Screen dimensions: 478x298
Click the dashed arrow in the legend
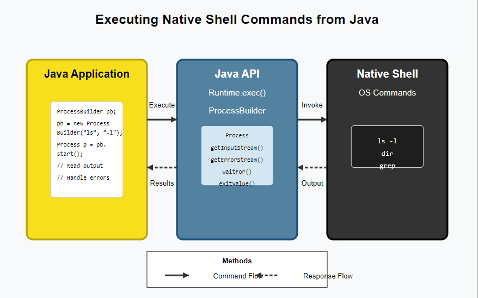[x=266, y=276]
